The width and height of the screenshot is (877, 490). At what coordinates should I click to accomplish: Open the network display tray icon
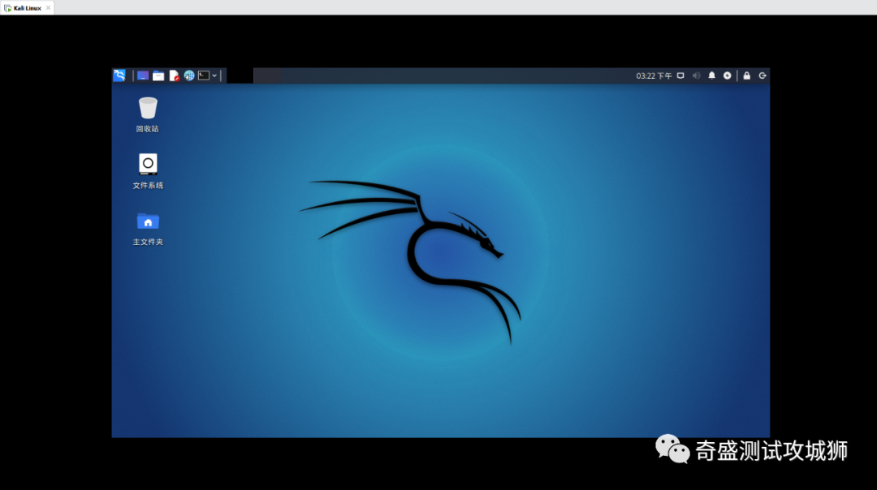pyautogui.click(x=680, y=75)
